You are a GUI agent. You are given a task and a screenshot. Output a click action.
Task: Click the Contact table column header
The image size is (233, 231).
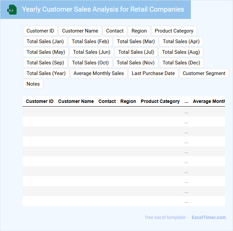click(107, 101)
